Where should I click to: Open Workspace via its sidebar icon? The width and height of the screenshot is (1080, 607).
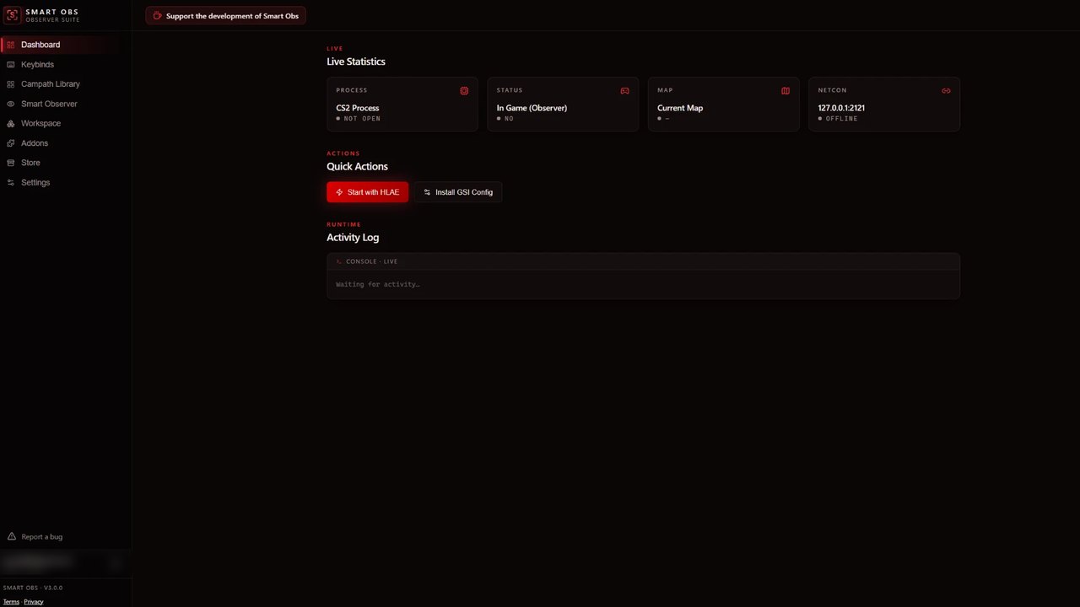[11, 124]
